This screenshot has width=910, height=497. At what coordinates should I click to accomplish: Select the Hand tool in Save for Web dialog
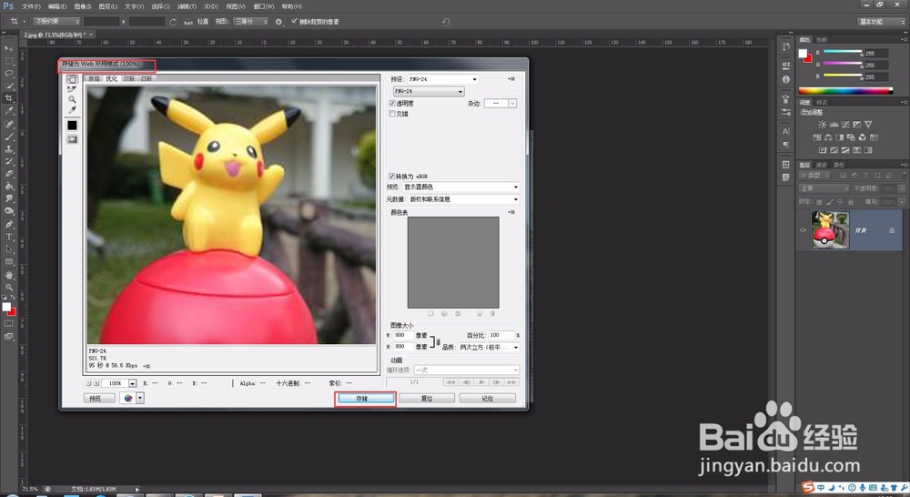click(x=72, y=79)
